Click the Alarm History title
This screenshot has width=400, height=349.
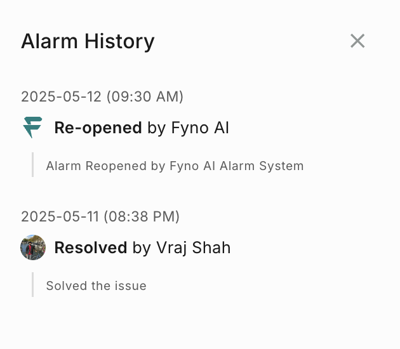pyautogui.click(x=88, y=42)
